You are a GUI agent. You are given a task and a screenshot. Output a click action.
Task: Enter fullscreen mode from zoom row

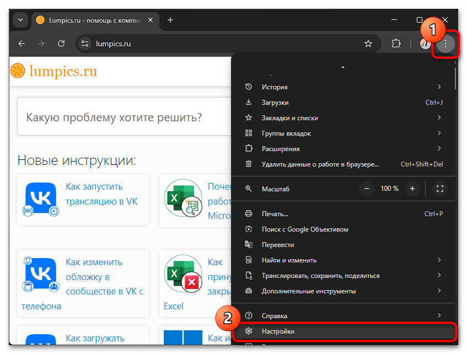coord(439,189)
